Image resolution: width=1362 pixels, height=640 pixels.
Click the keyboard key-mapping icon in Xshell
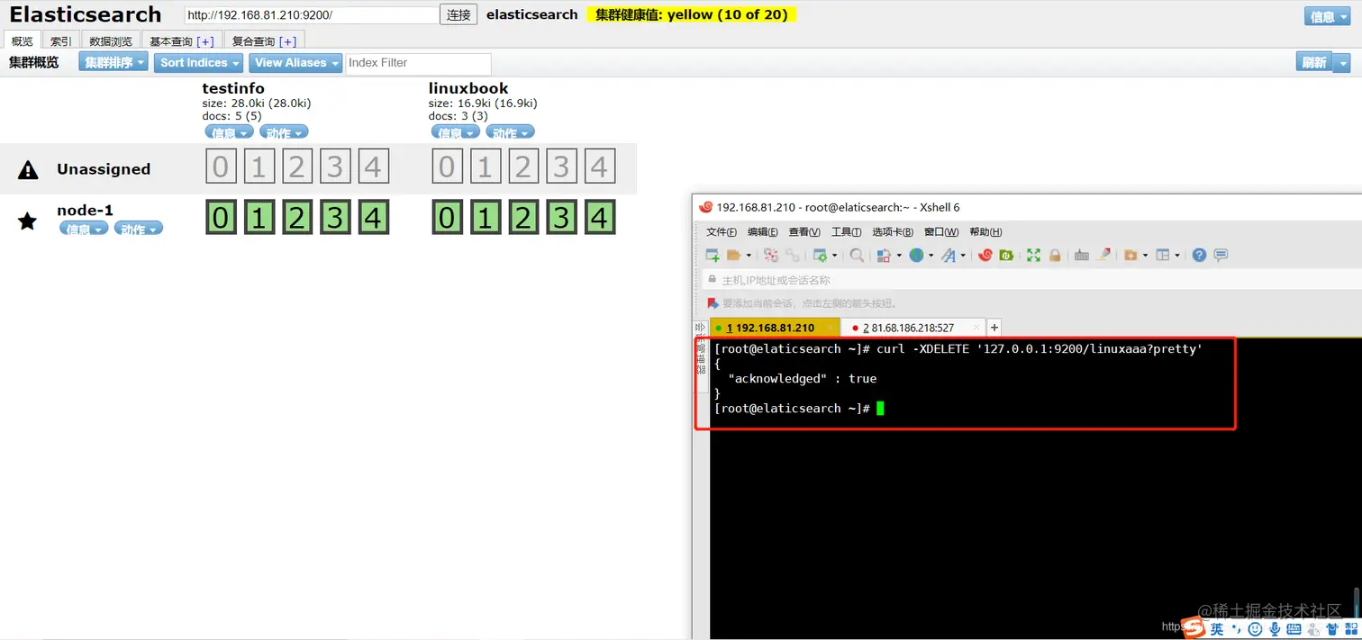[1082, 256]
